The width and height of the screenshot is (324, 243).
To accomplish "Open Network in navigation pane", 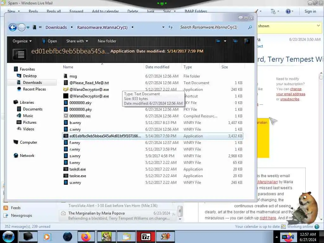I will click(27, 156).
